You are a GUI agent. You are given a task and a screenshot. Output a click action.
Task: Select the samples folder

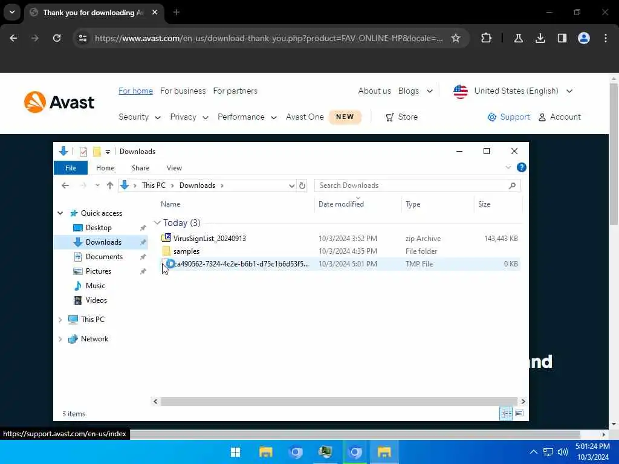click(186, 251)
